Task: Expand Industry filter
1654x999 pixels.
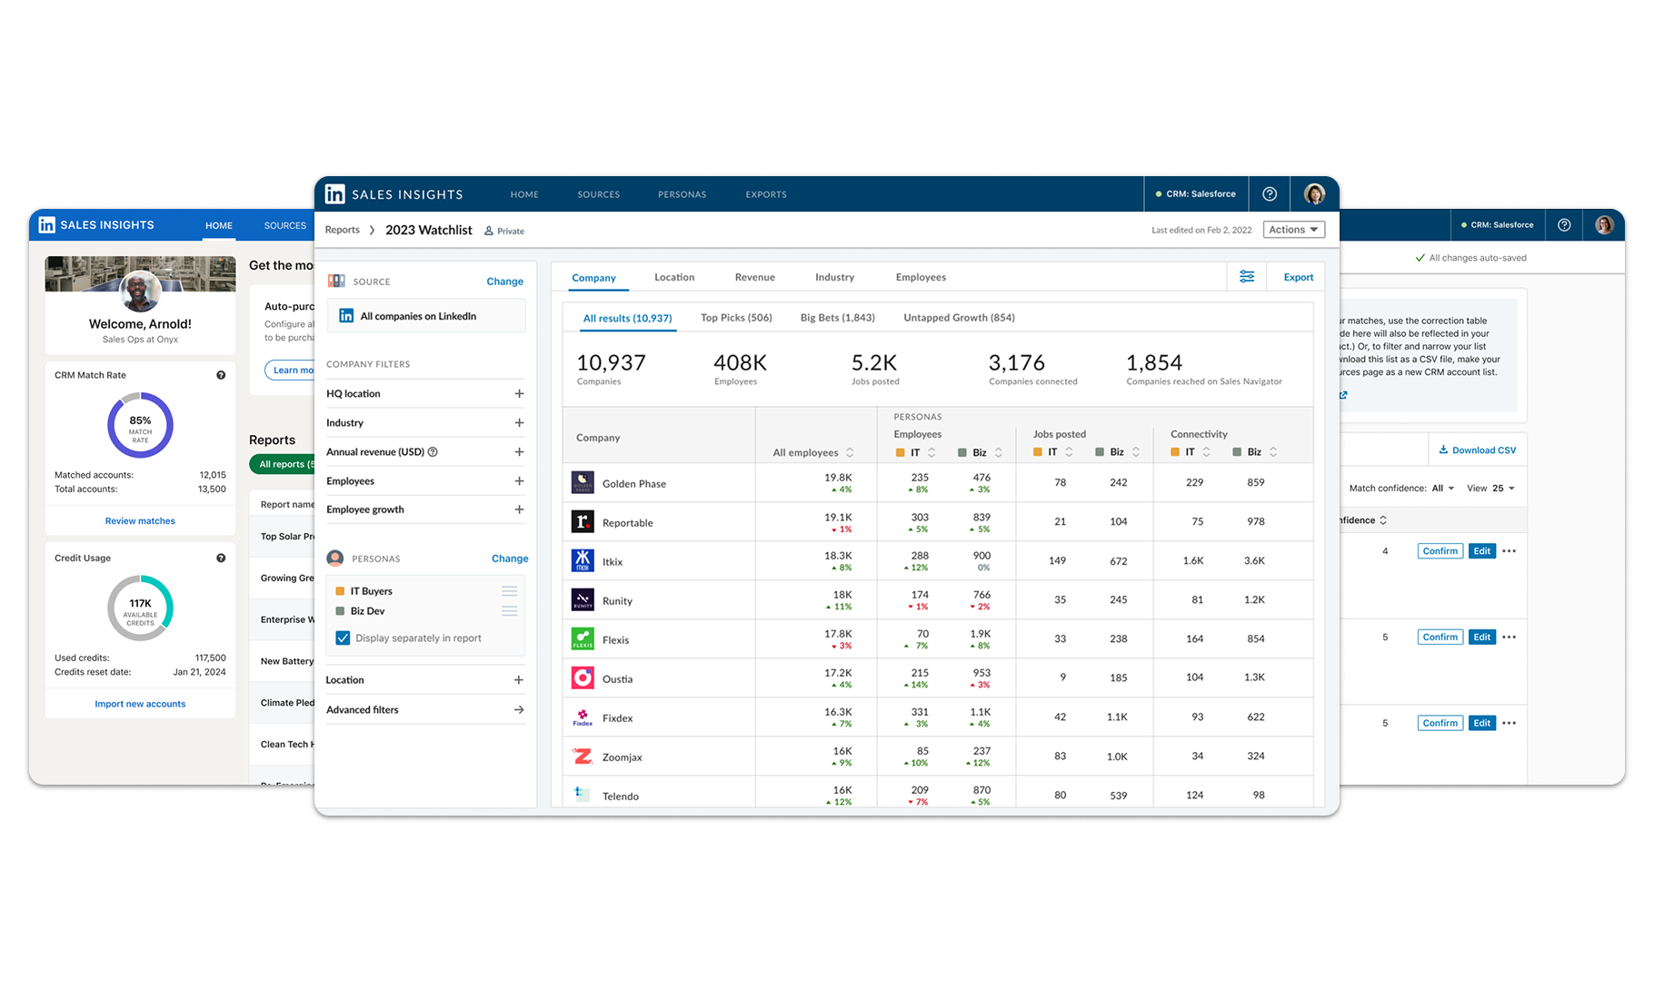Action: point(519,423)
